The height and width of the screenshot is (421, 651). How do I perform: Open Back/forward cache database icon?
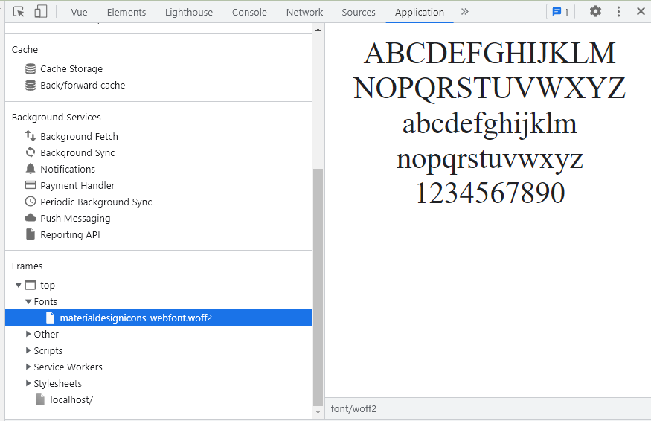click(x=31, y=85)
